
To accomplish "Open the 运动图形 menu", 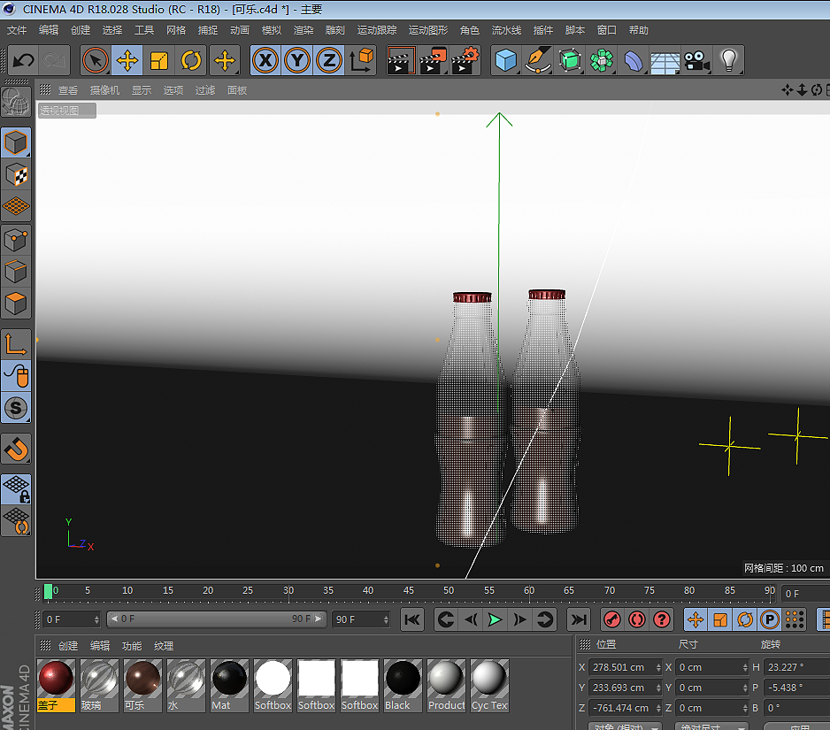I will [427, 30].
